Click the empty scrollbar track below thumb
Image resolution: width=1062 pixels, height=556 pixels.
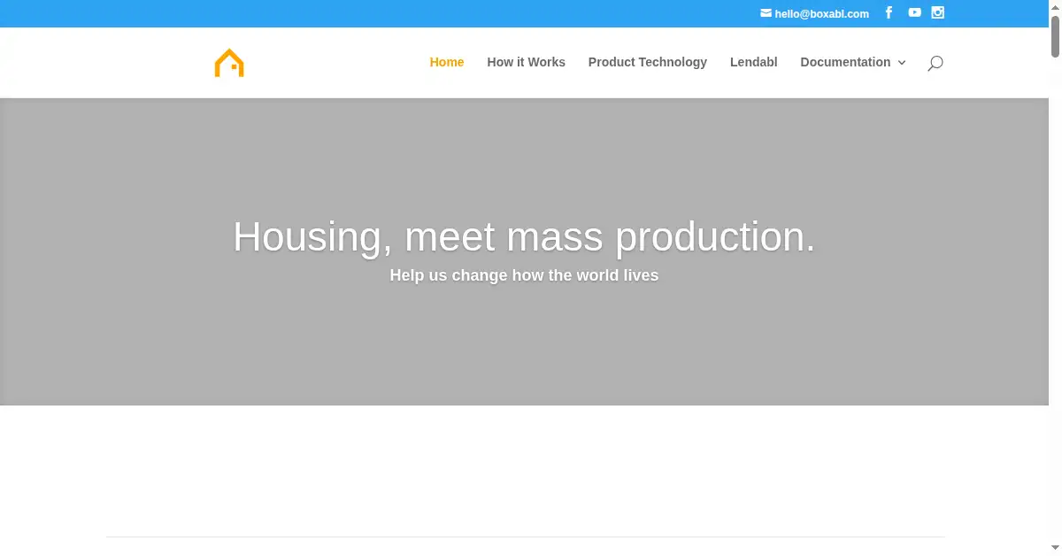1055,301
